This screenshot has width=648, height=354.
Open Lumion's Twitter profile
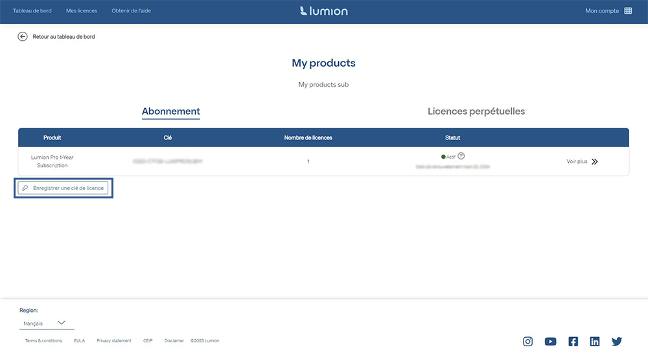click(x=617, y=341)
